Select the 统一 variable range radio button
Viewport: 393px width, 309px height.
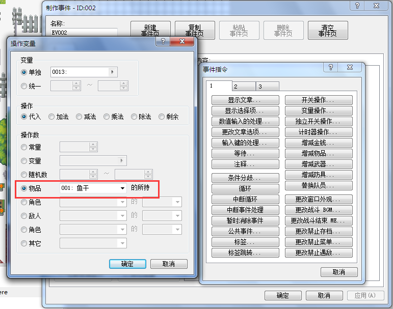click(x=24, y=86)
